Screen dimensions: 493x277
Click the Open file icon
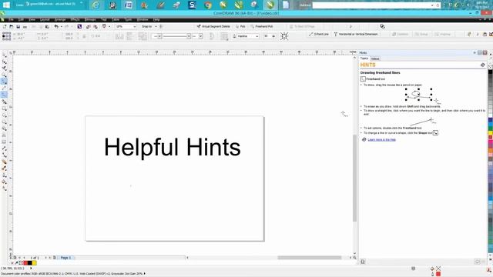pos(12,27)
